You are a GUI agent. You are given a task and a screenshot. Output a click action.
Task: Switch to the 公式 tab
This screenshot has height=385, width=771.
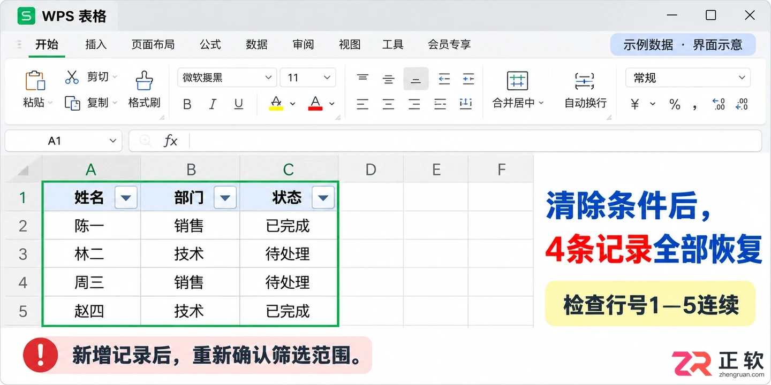tap(210, 44)
